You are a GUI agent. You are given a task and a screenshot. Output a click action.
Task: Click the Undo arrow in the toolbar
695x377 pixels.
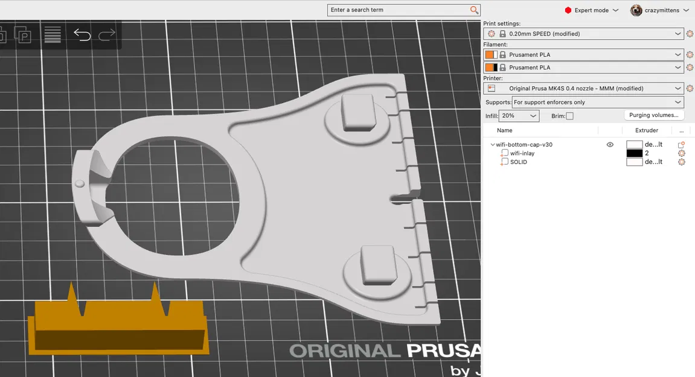tap(82, 34)
